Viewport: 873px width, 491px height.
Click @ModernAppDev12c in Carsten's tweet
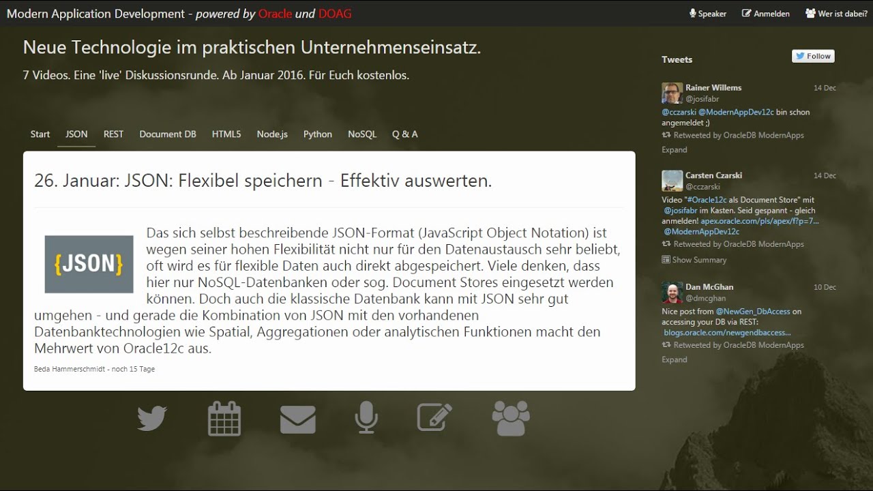coord(701,232)
